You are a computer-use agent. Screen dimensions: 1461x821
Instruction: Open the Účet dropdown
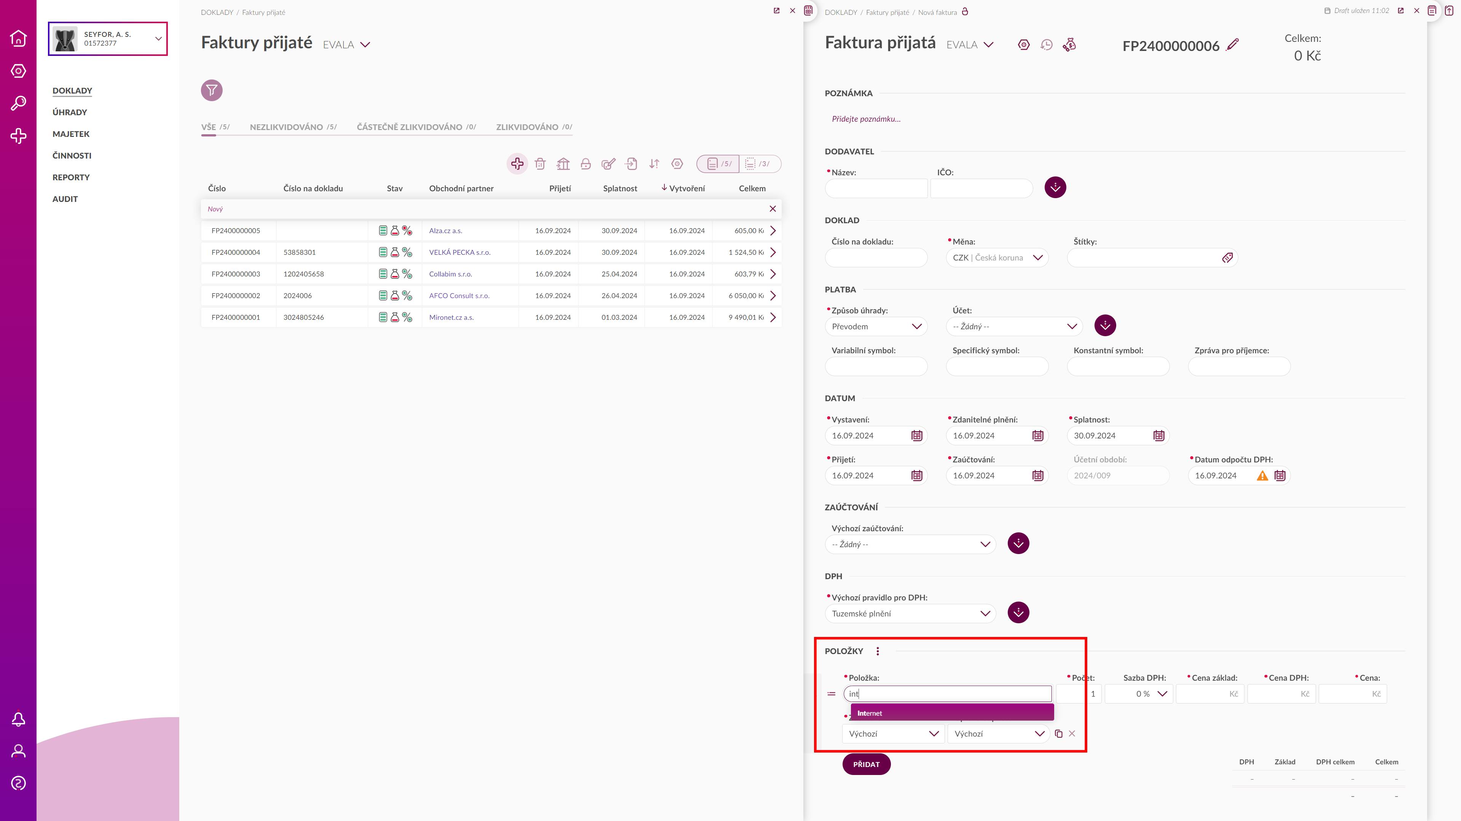[x=1014, y=326]
